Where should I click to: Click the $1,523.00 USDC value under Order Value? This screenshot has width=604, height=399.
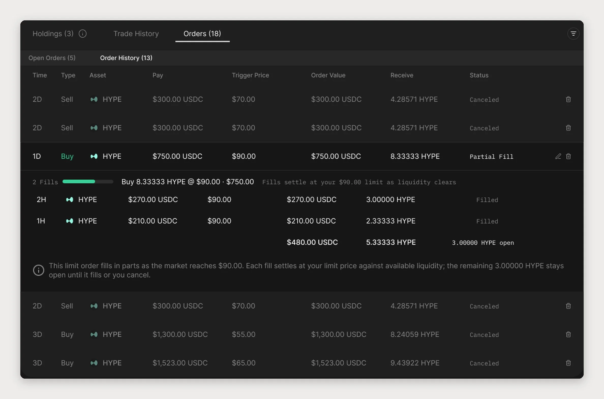point(339,363)
